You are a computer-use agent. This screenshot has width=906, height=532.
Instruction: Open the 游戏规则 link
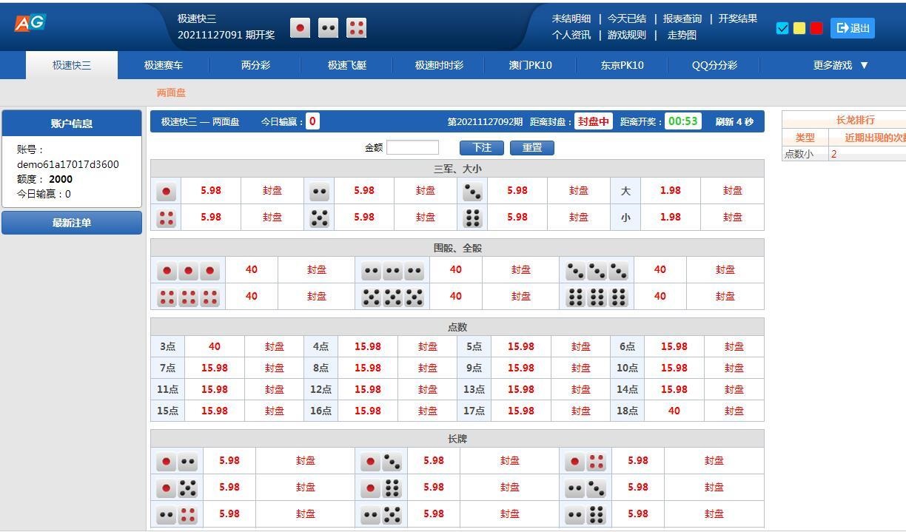tap(626, 35)
